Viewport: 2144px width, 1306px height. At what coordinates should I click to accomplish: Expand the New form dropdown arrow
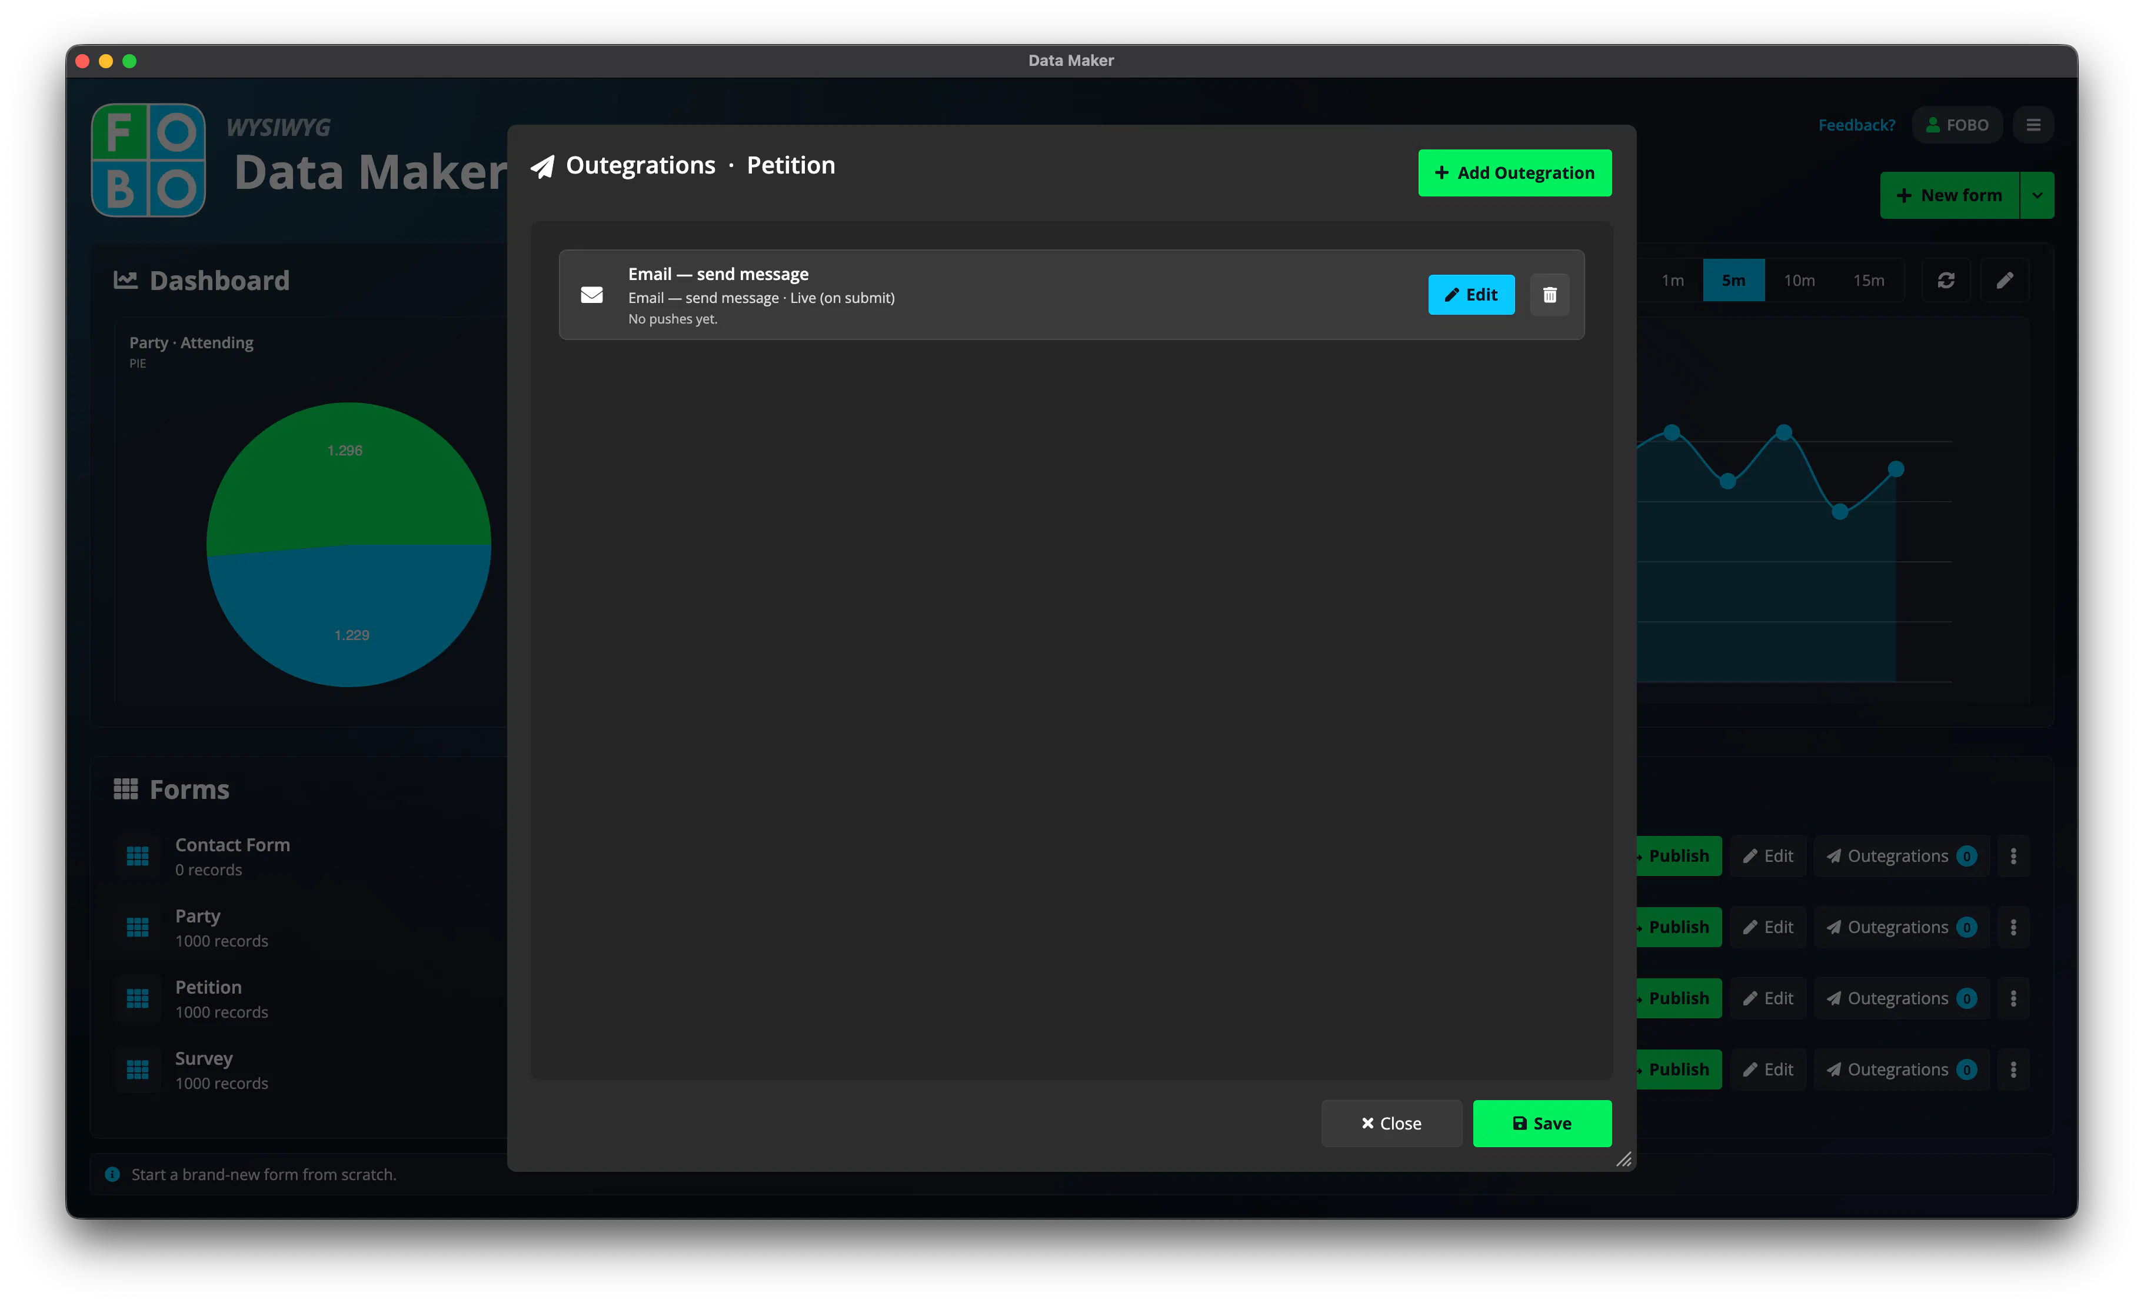pos(2036,195)
